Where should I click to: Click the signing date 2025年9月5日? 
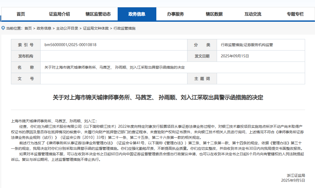[x=293, y=180]
